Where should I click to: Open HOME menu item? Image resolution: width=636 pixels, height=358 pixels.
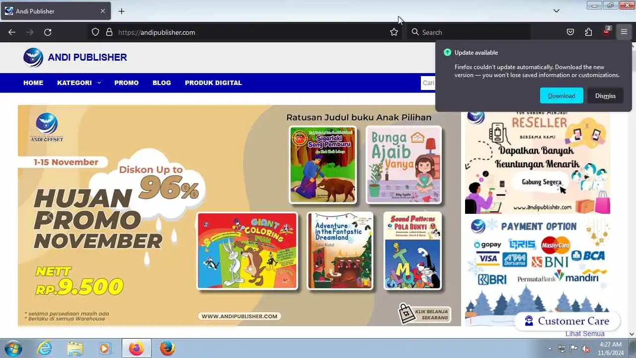tap(33, 83)
